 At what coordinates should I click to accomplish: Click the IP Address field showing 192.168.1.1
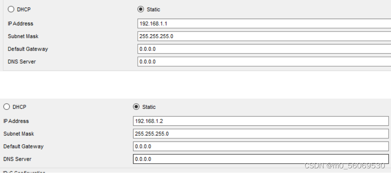[x=264, y=24]
